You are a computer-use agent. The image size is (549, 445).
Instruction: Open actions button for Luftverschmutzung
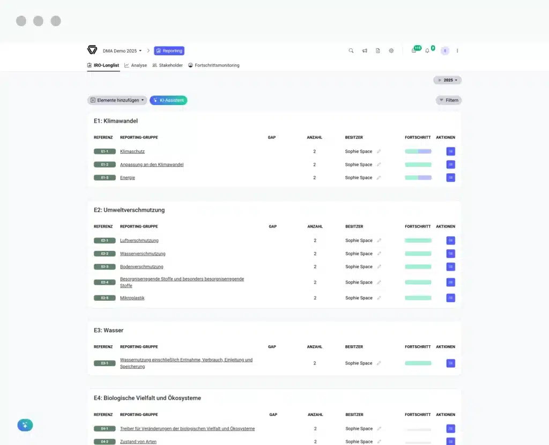(450, 241)
